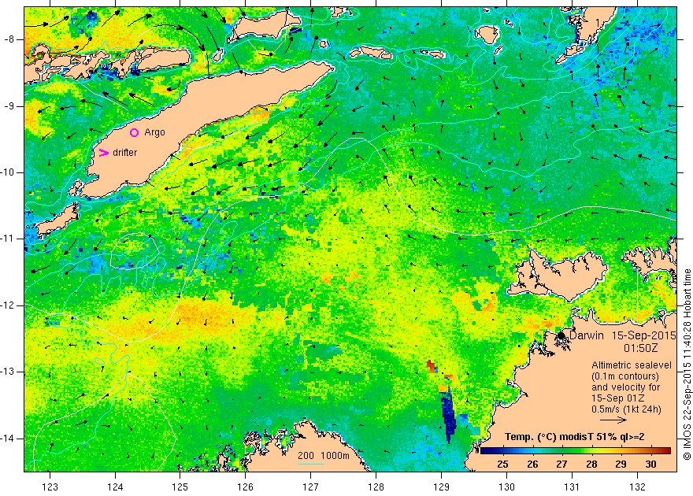Click the magenta Argo circle marker
Screen dimensions: 693x496
click(x=135, y=132)
